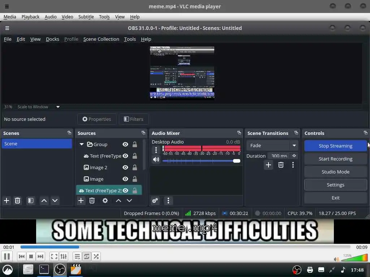Toggle VLC loop mode
The image size is (370, 277).
[87, 256]
